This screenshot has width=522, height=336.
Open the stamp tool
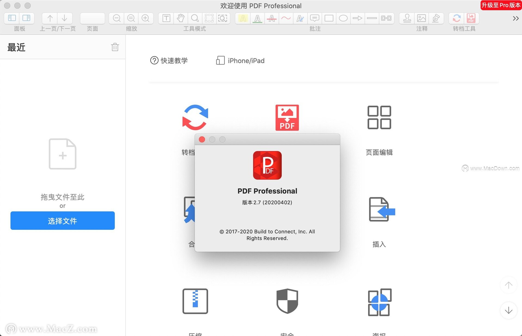407,18
